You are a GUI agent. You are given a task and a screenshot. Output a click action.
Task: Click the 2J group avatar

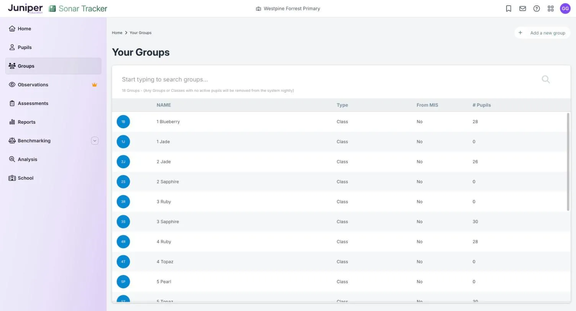(123, 162)
